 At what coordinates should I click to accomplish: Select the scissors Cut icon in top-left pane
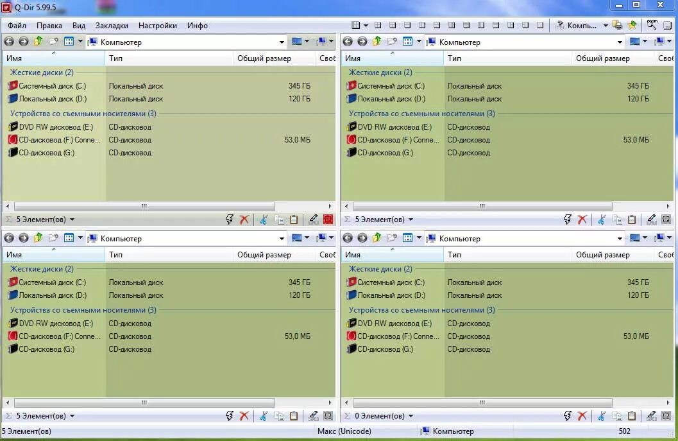[x=264, y=219]
